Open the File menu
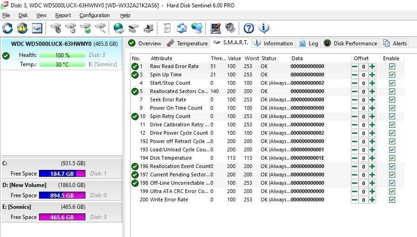The image size is (417, 237). pos(6,15)
